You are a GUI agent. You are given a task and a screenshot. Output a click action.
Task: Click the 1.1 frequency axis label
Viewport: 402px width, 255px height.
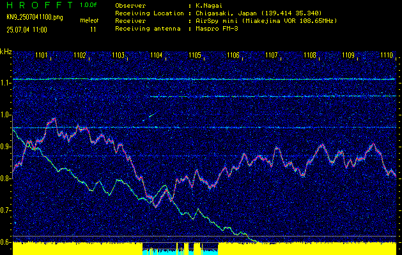(5, 84)
